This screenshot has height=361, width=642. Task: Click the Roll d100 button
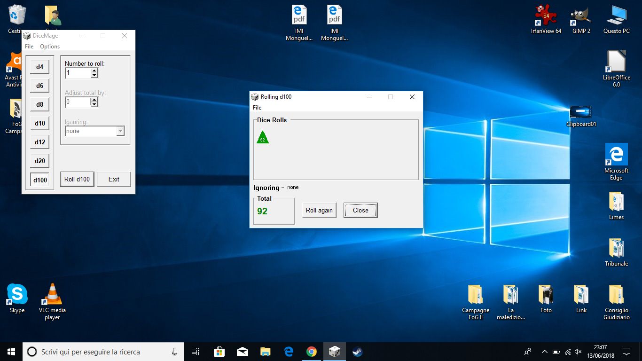pyautogui.click(x=77, y=179)
